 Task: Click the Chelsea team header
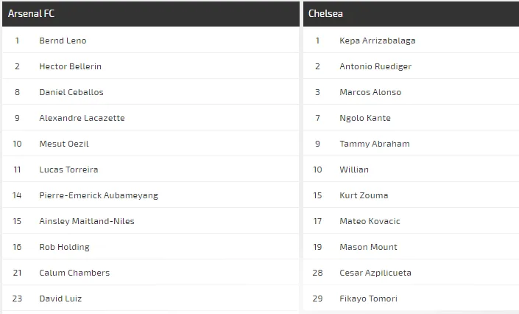(325, 14)
